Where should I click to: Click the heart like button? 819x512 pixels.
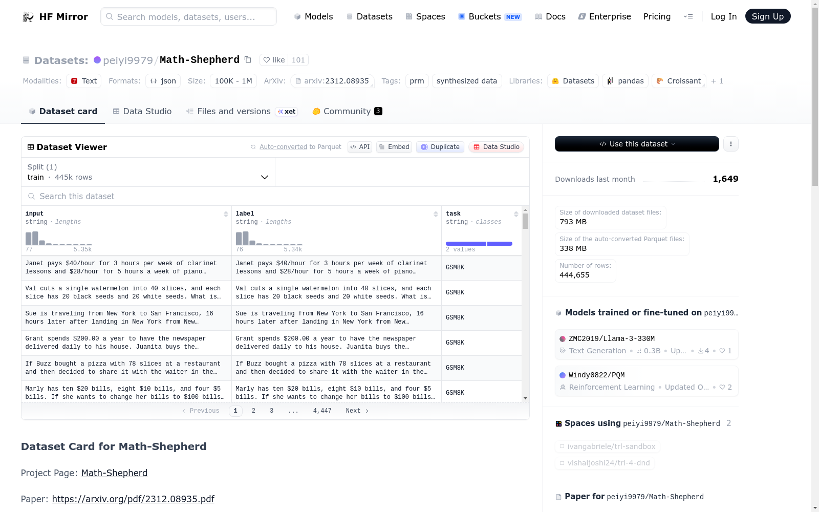click(274, 60)
